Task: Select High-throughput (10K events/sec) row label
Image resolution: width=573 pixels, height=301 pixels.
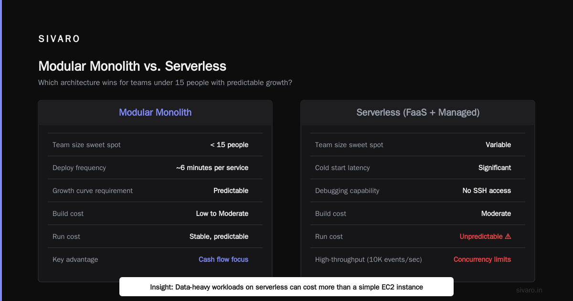Action: [369, 259]
